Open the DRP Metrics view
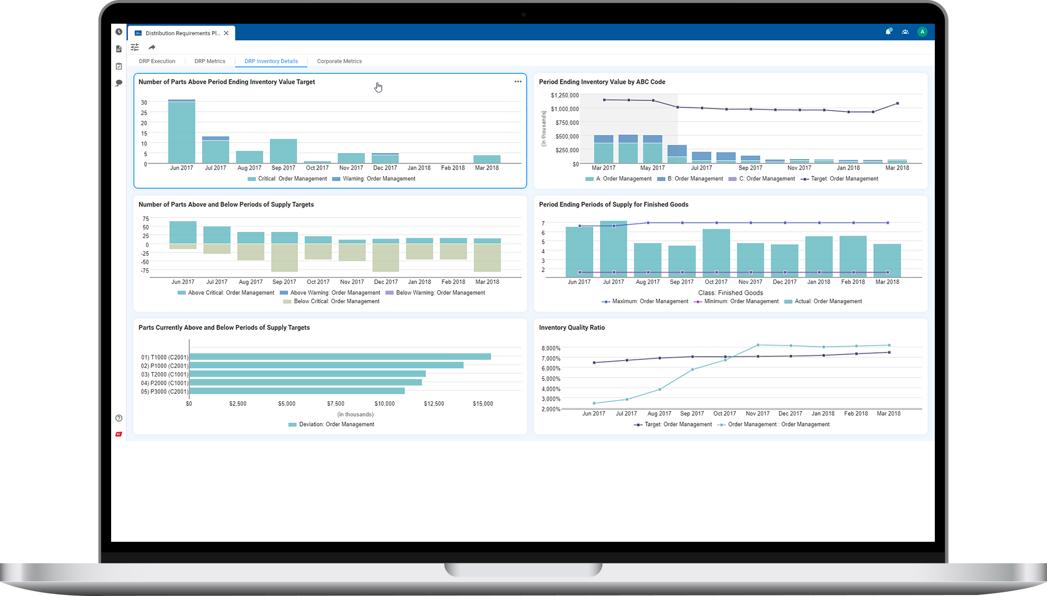The image size is (1047, 596). [x=210, y=61]
